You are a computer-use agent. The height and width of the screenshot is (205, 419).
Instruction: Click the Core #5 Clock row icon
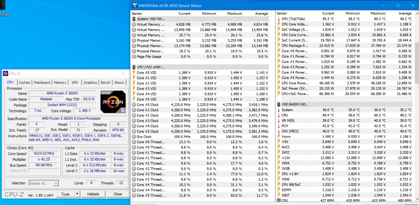[134, 132]
